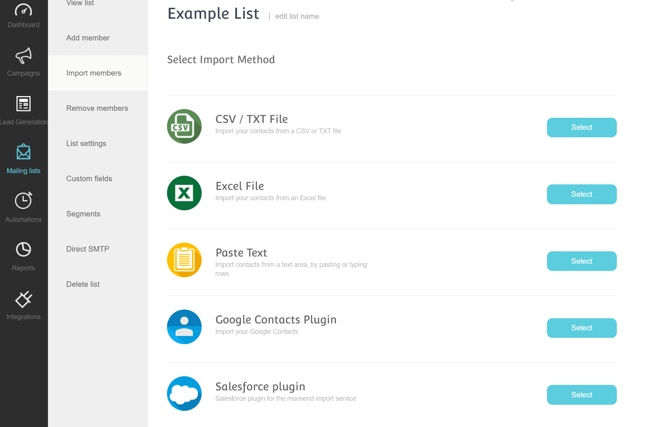Screen dimensions: 670x427
Task: Click the yellow Paste Text clipboard icon
Action: [x=184, y=260]
